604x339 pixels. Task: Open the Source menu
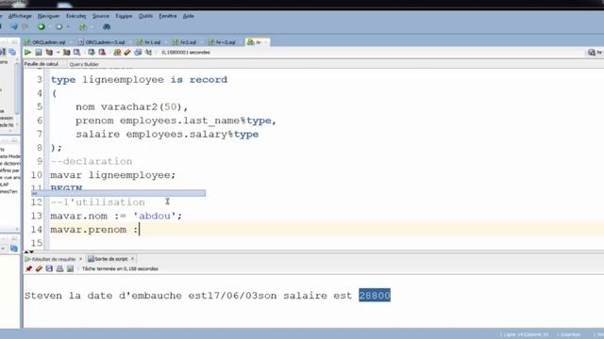tap(101, 16)
